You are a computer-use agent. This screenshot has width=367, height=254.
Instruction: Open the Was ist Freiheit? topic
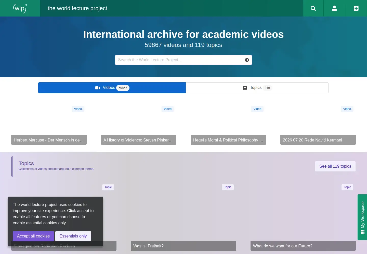pos(183,246)
